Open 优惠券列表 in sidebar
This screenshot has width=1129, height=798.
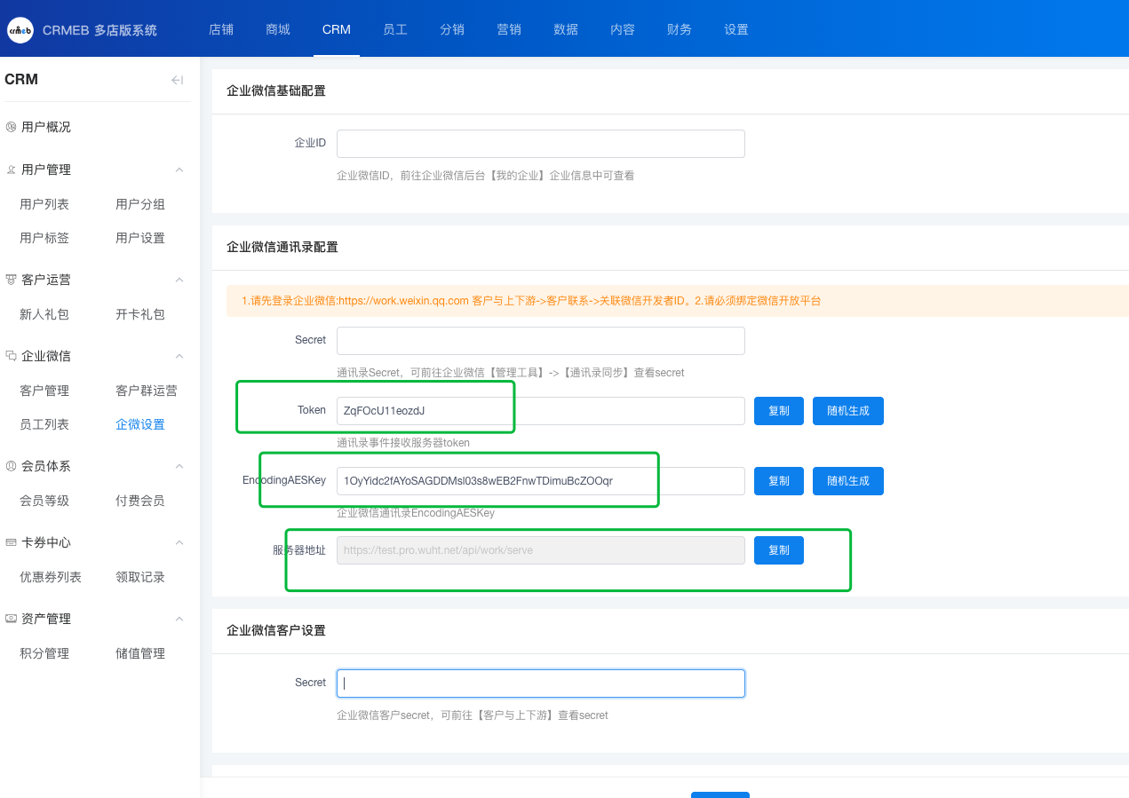(x=51, y=577)
